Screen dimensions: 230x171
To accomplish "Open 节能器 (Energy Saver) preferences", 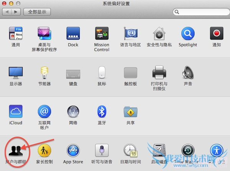I will click(x=44, y=73).
